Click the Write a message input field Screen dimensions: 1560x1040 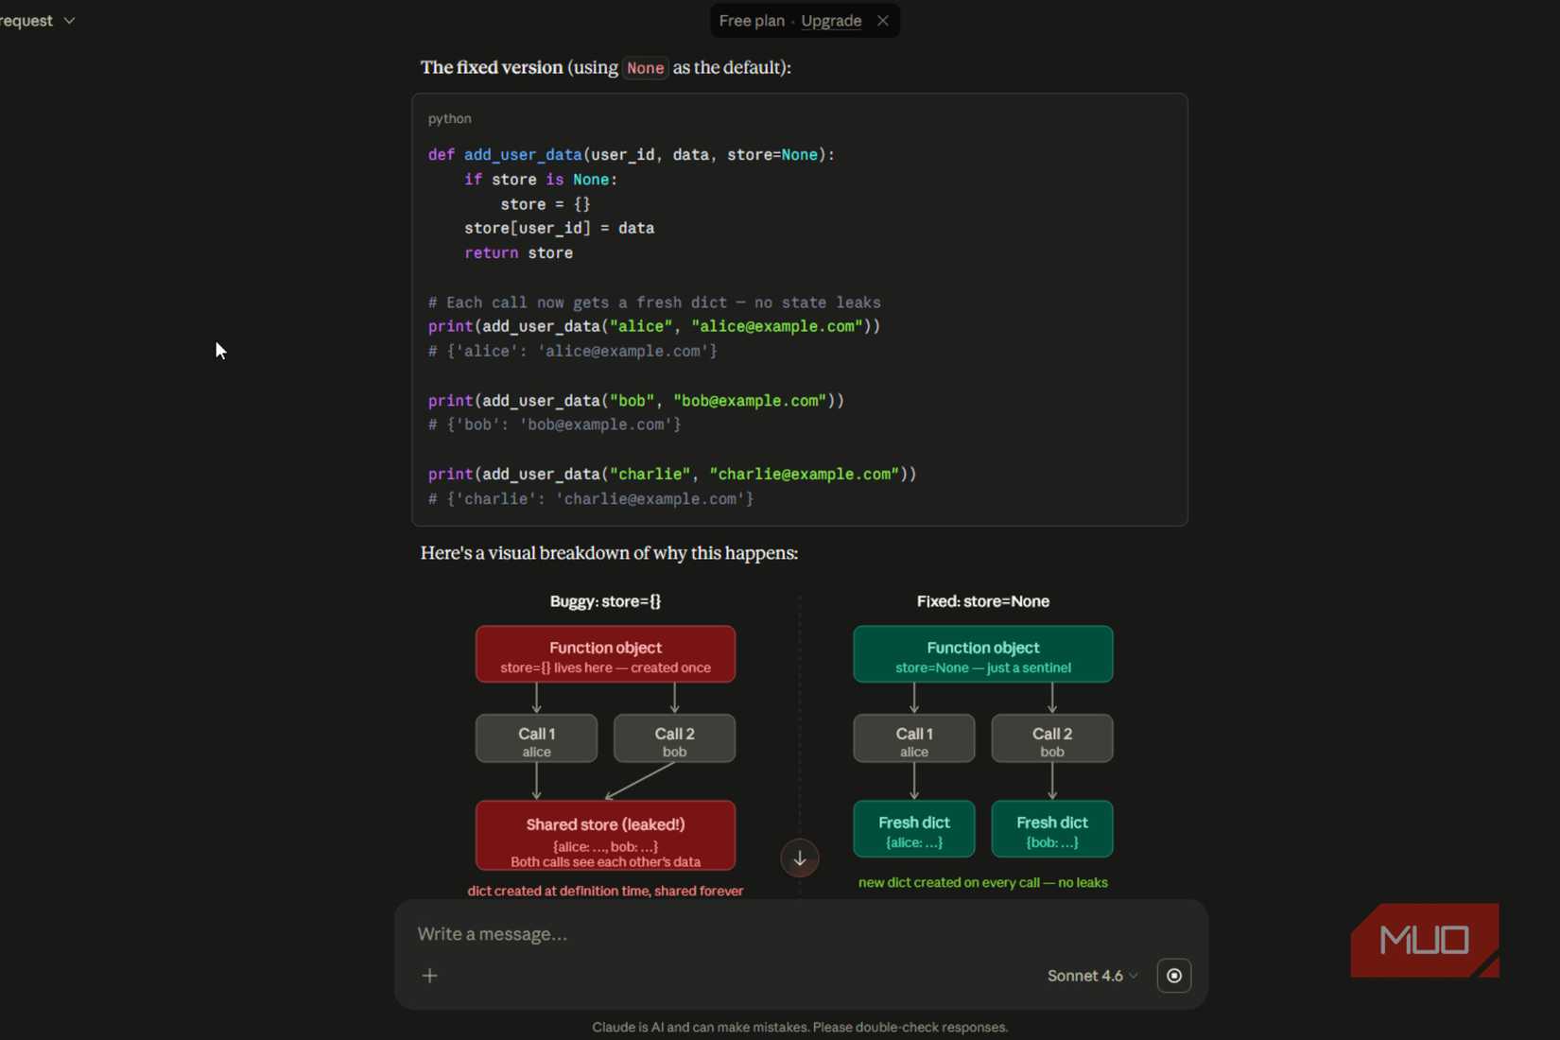pyautogui.click(x=800, y=934)
